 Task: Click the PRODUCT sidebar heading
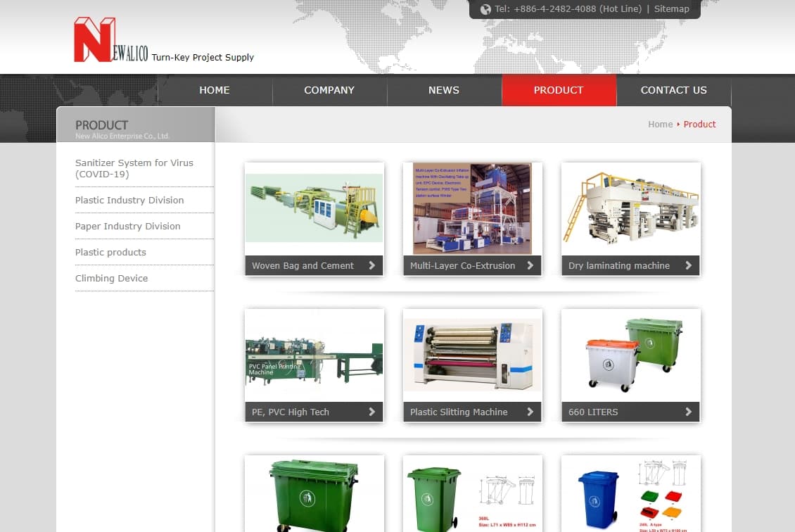coord(102,125)
